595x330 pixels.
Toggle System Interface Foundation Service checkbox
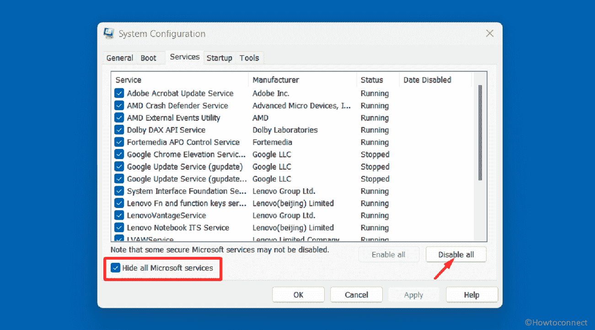(x=119, y=191)
